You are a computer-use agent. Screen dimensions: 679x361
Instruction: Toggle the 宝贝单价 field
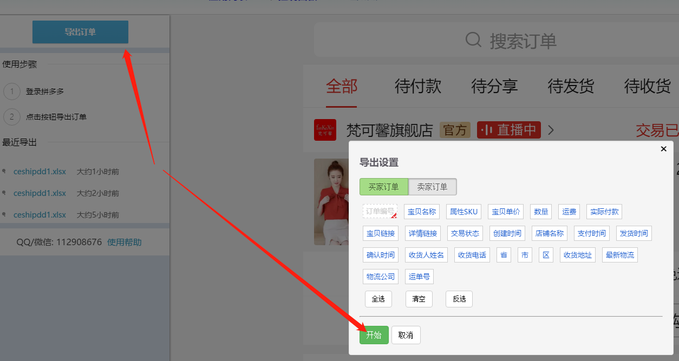[506, 212]
